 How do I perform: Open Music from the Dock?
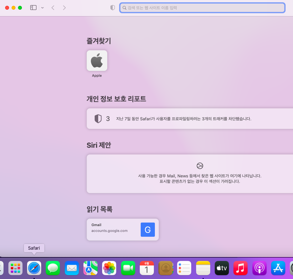click(x=241, y=268)
